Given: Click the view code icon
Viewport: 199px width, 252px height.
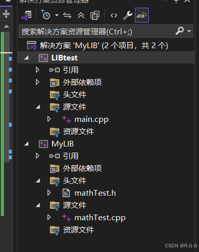Looking at the screenshot, I should click(114, 15).
